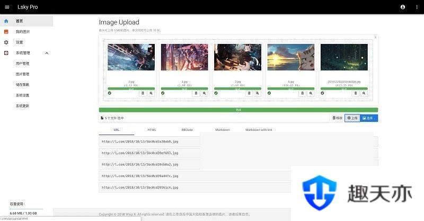Open the vertical three-dot more menu
The height and width of the screenshot is (221, 424).
point(417,7)
